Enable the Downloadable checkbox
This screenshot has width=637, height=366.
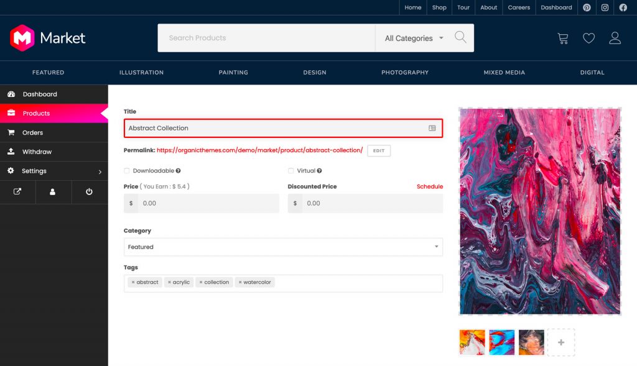coord(127,171)
